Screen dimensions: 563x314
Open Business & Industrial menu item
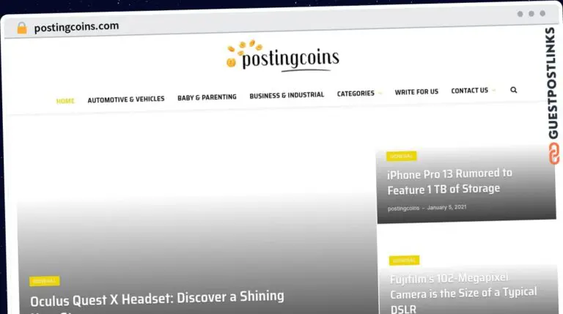(287, 95)
